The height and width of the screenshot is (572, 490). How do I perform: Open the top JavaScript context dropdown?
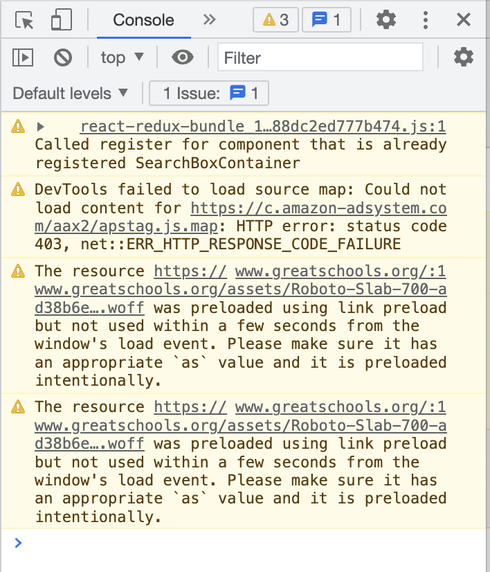coord(122,57)
